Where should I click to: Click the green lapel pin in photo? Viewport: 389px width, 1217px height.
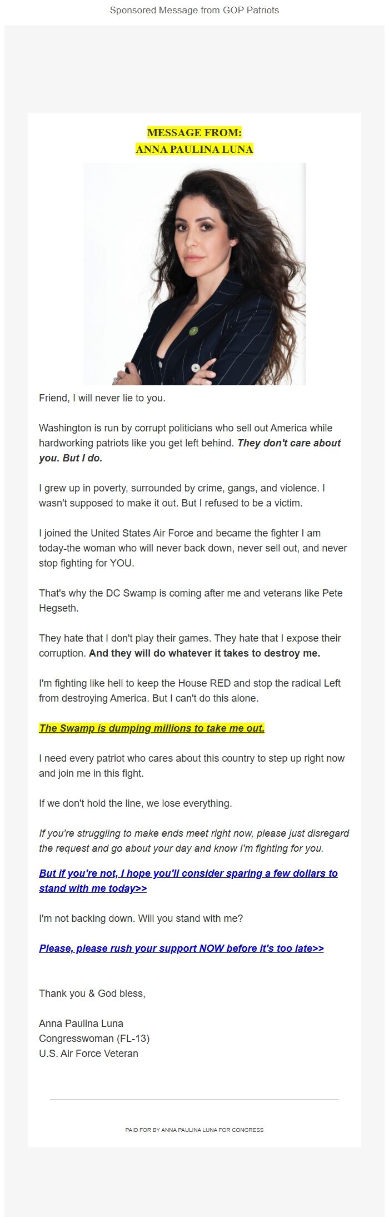[193, 331]
